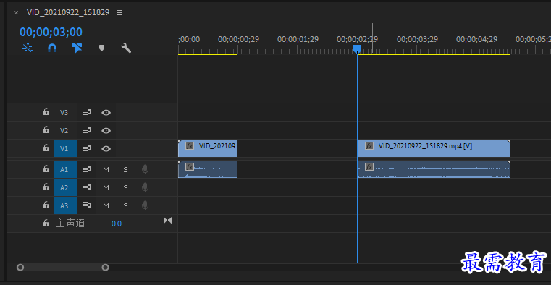Click the blue playhead marker on ruler
551x285 pixels.
[357, 48]
